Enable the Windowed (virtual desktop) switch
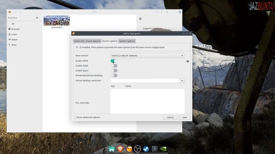Screen dimensions: 275x154 click(x=114, y=75)
